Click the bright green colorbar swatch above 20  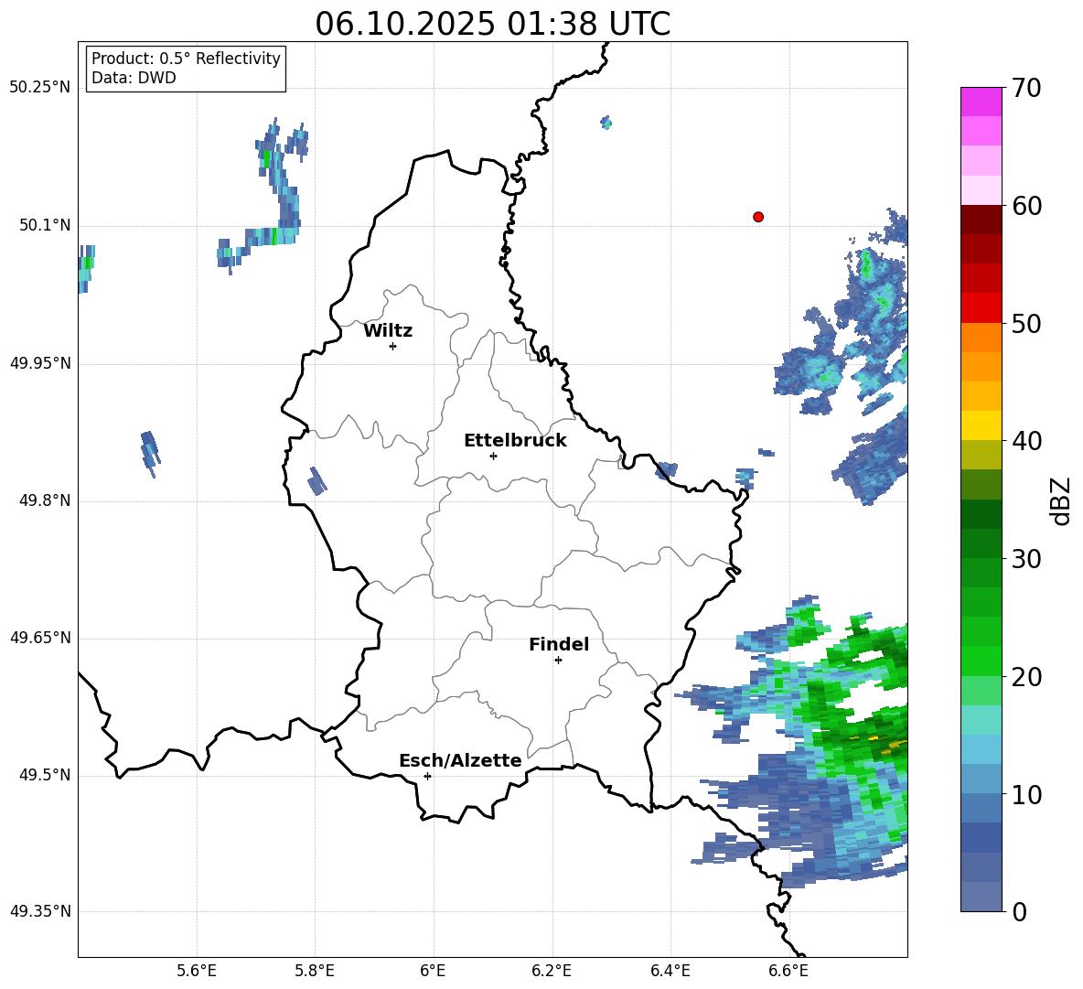(981, 661)
